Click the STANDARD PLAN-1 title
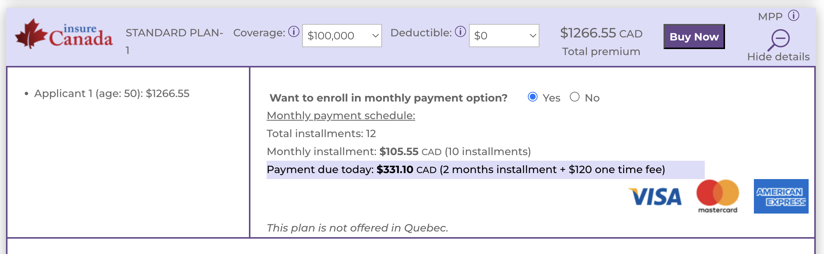This screenshot has height=254, width=824. pyautogui.click(x=174, y=33)
